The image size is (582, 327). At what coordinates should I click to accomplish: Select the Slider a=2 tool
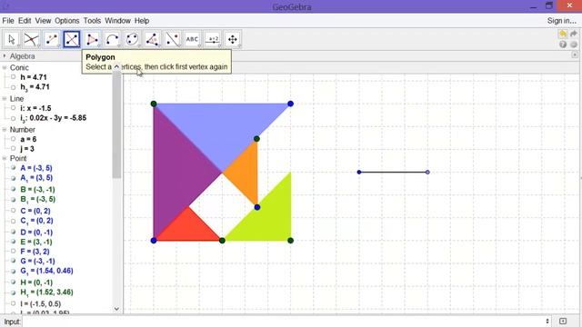pyautogui.click(x=213, y=39)
